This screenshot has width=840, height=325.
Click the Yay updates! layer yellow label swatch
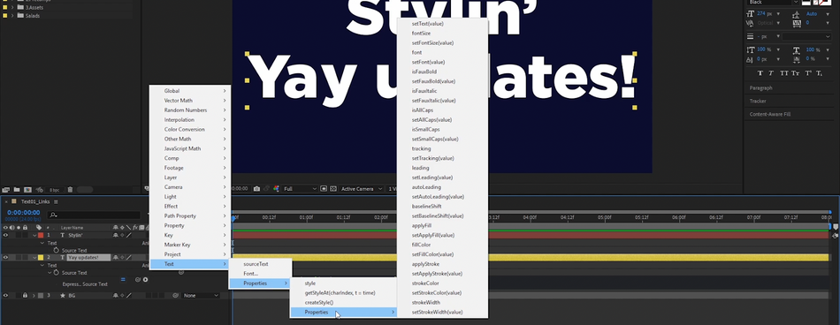41,258
